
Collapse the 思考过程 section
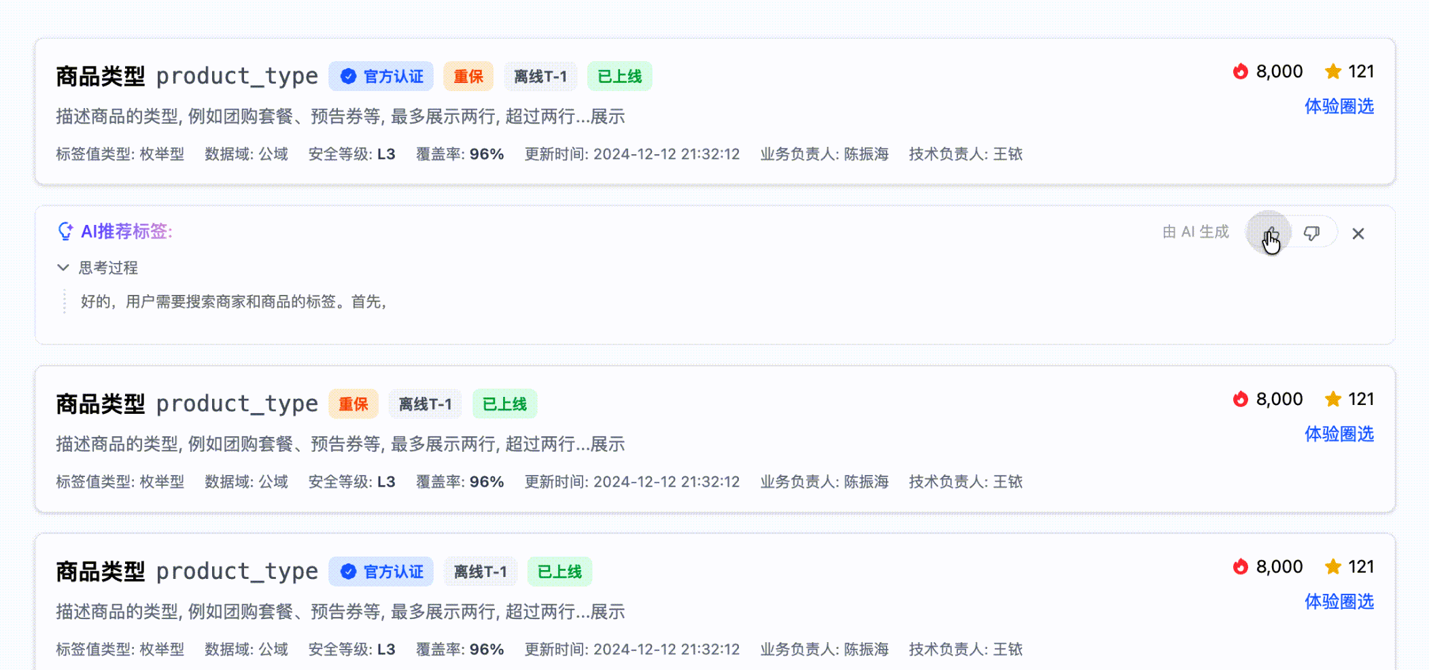pos(63,267)
